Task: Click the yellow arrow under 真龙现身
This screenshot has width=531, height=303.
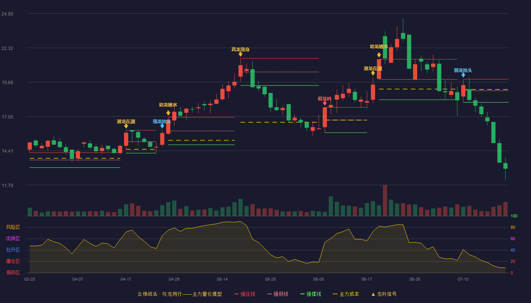Action: click(x=240, y=55)
